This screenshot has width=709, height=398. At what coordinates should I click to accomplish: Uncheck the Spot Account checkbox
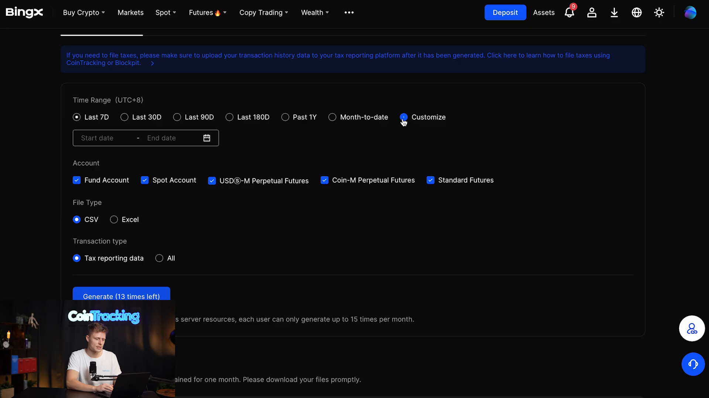pyautogui.click(x=144, y=180)
